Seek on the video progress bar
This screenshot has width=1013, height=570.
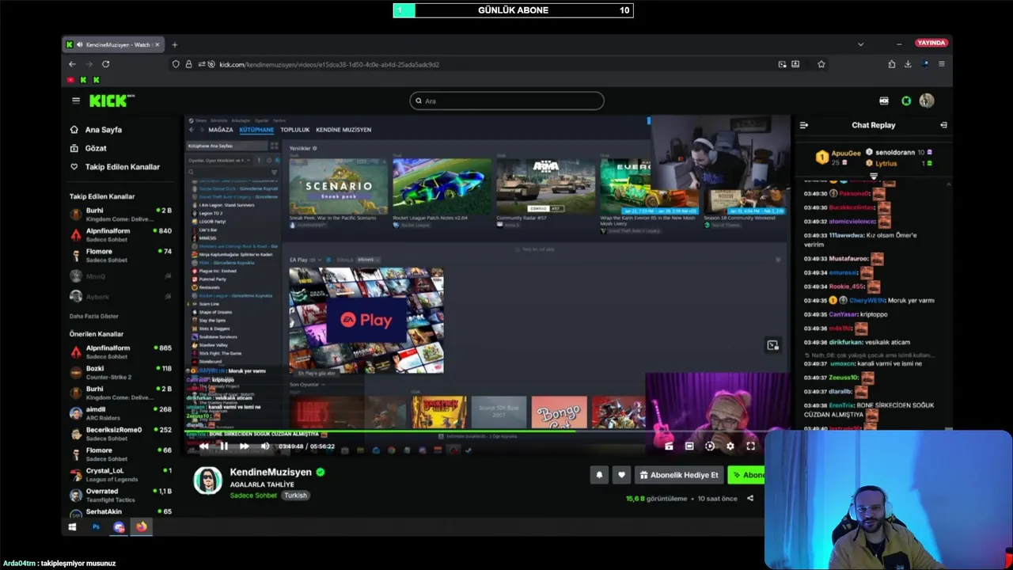[x=488, y=432]
